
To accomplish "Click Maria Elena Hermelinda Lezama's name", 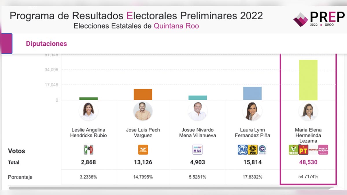I will point(308,135).
